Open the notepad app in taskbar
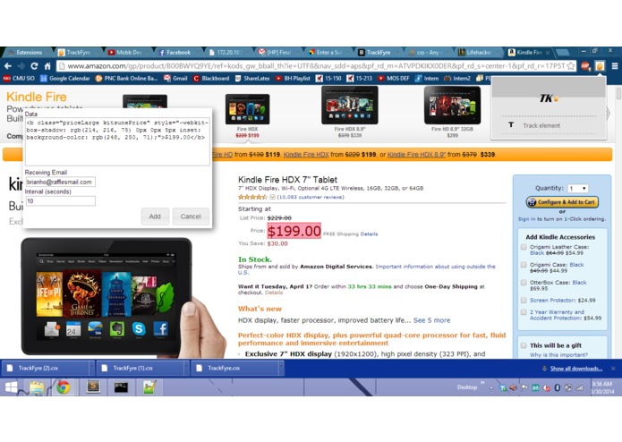Screen dimensions: 622x442 click(149, 387)
